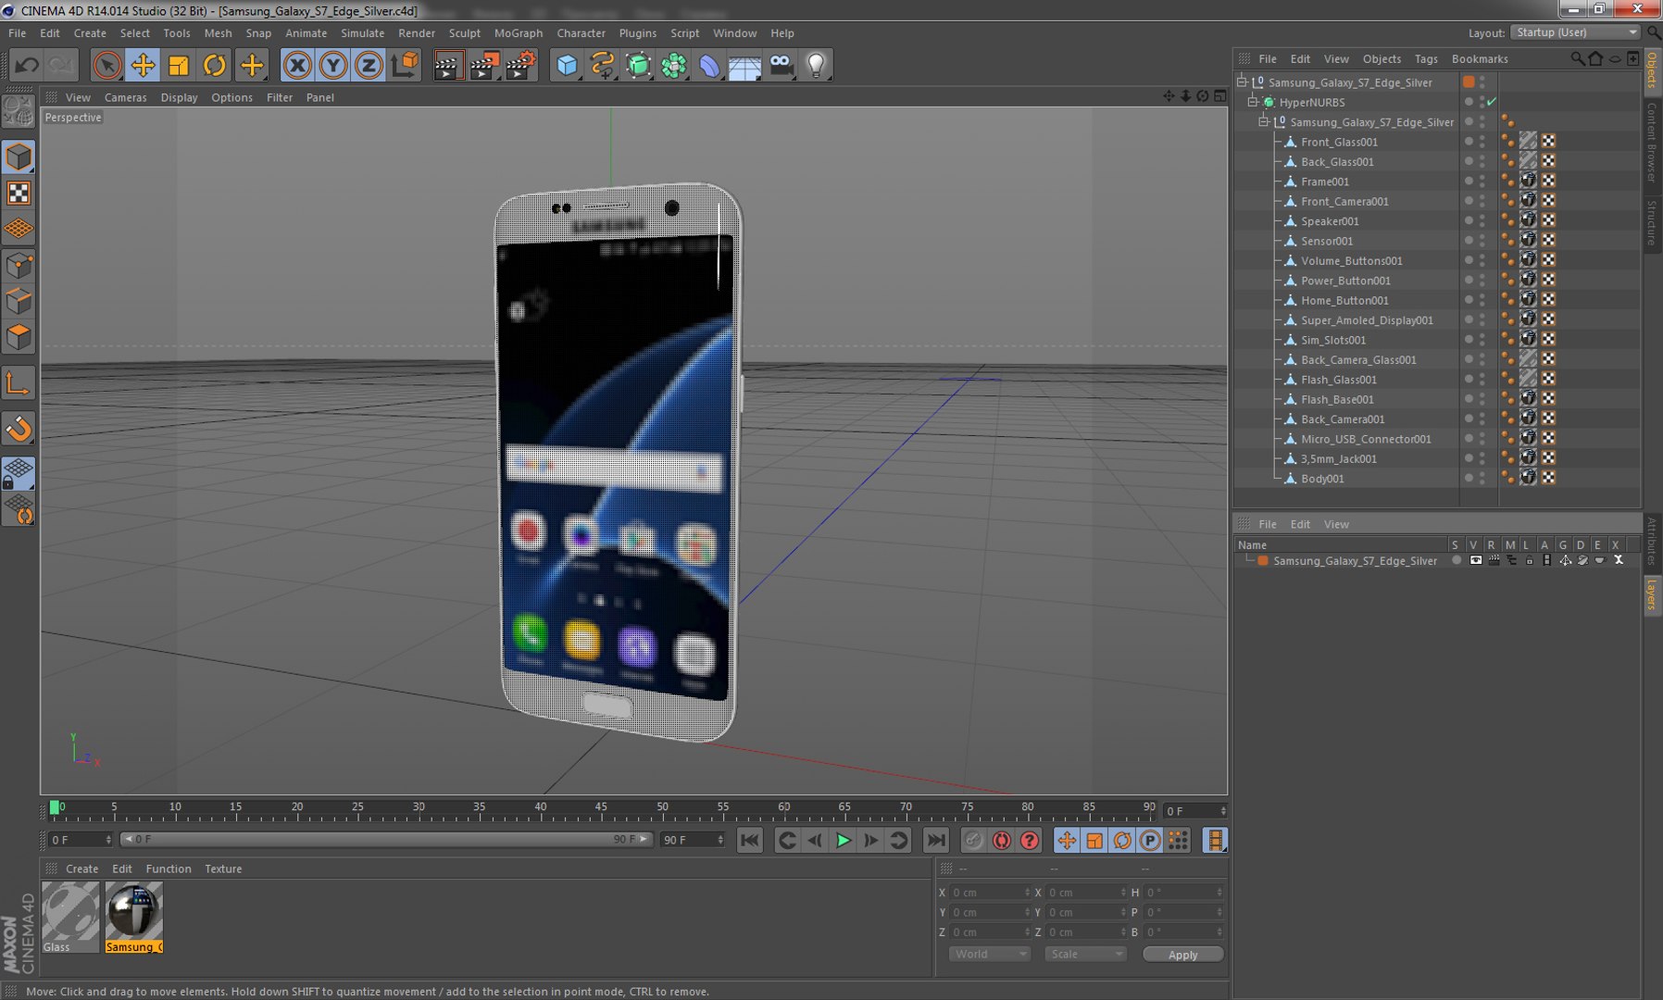Go to end of animation
The width and height of the screenshot is (1663, 1000).
(x=936, y=840)
